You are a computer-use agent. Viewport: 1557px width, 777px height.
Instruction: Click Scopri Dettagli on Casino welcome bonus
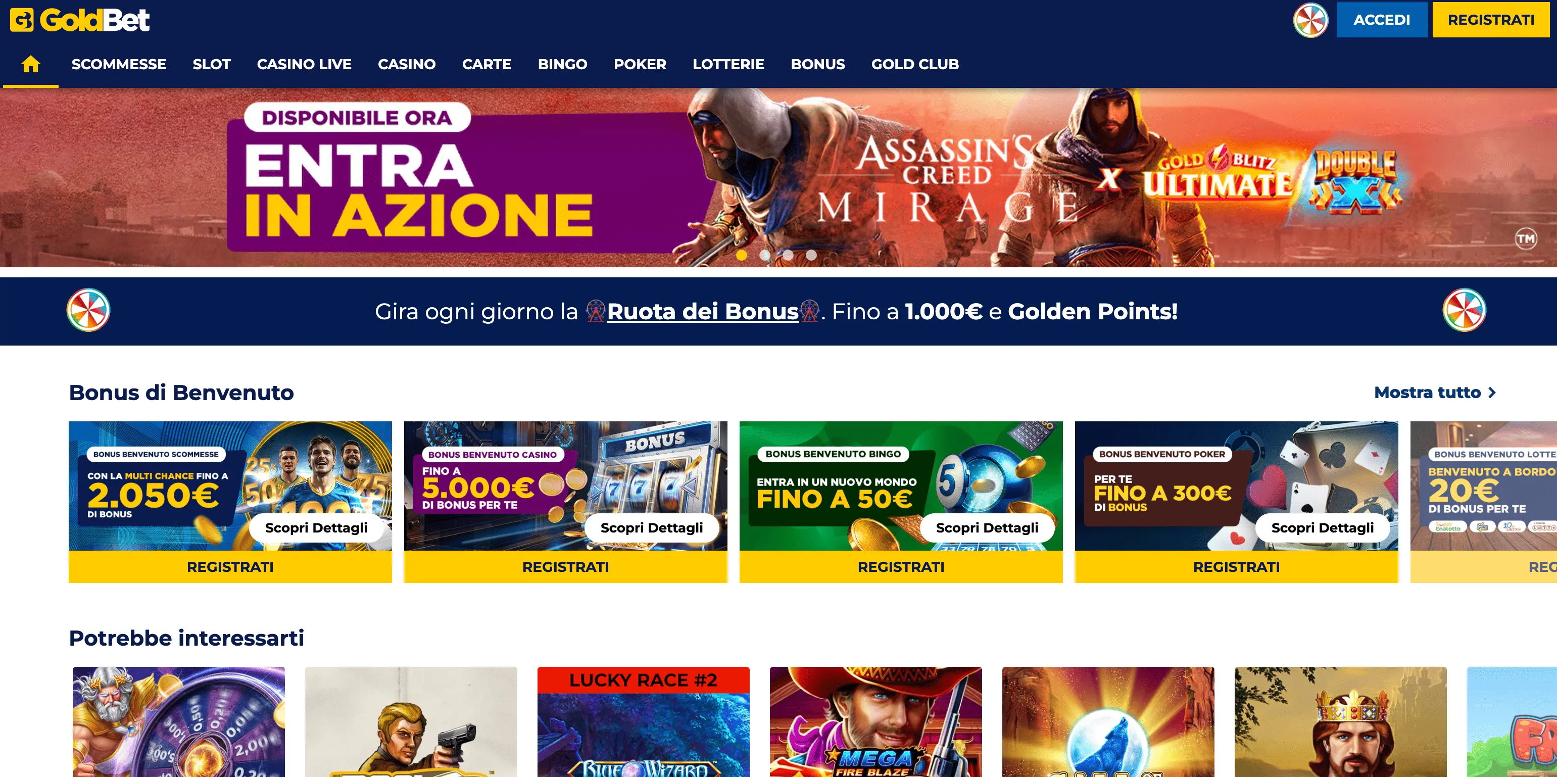click(652, 528)
